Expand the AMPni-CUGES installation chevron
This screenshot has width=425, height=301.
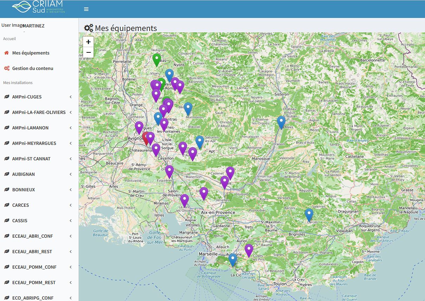[71, 97]
